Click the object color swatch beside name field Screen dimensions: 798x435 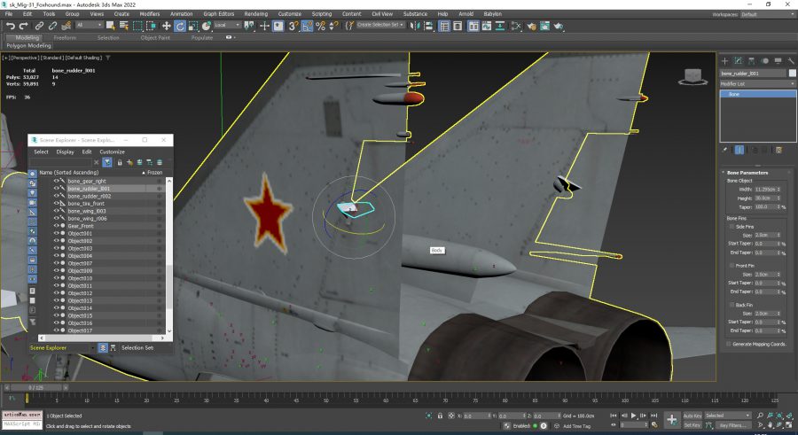point(792,74)
